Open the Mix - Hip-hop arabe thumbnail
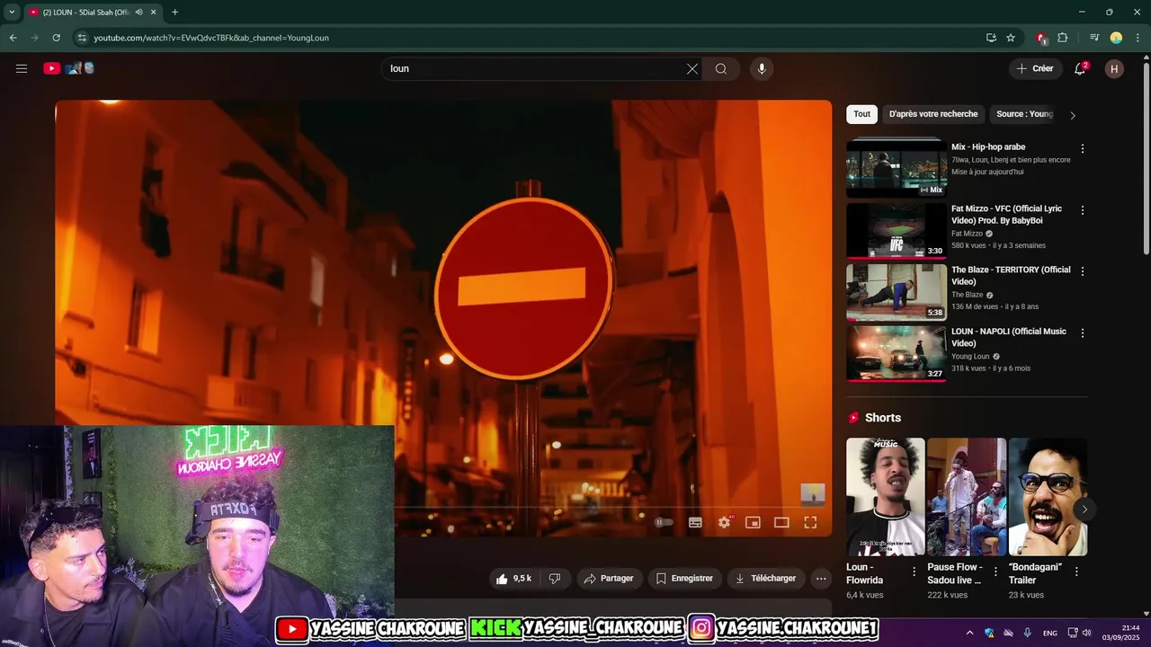Image resolution: width=1151 pixels, height=647 pixels. [x=896, y=168]
